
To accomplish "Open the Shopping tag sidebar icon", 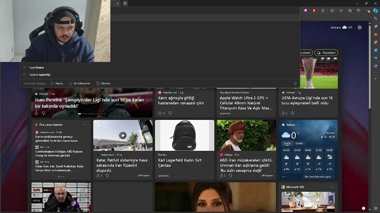I will pyautogui.click(x=376, y=27).
